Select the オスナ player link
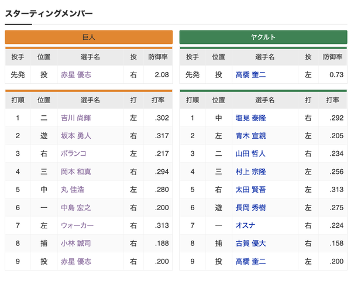The image size is (354, 281). coord(245,225)
